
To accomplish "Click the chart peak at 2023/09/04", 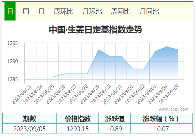I will (x=167, y=46).
